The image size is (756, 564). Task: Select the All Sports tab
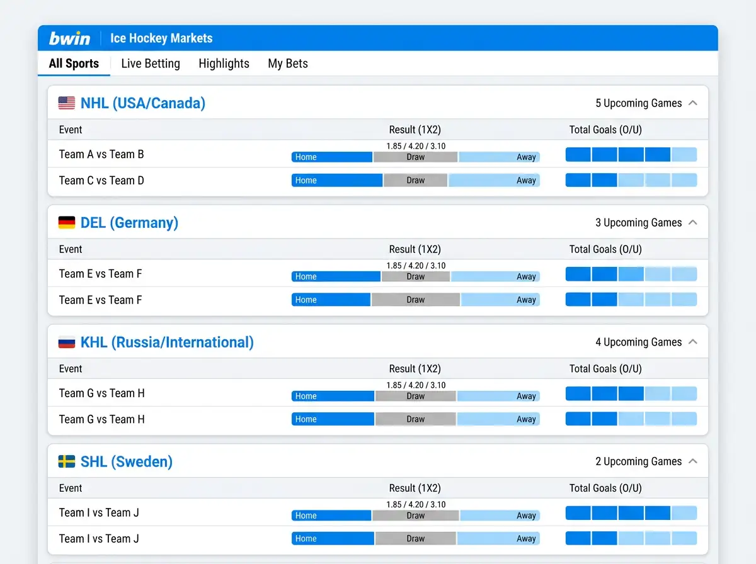tap(74, 64)
